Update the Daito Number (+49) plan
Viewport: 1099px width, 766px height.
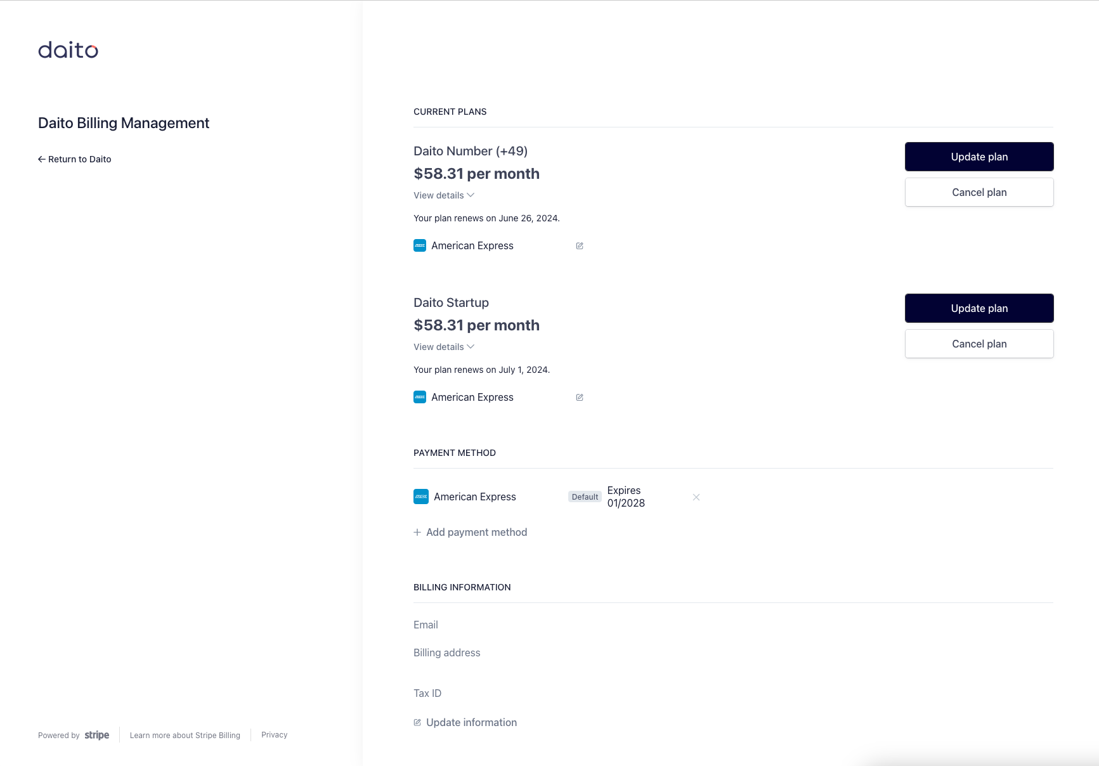tap(979, 157)
